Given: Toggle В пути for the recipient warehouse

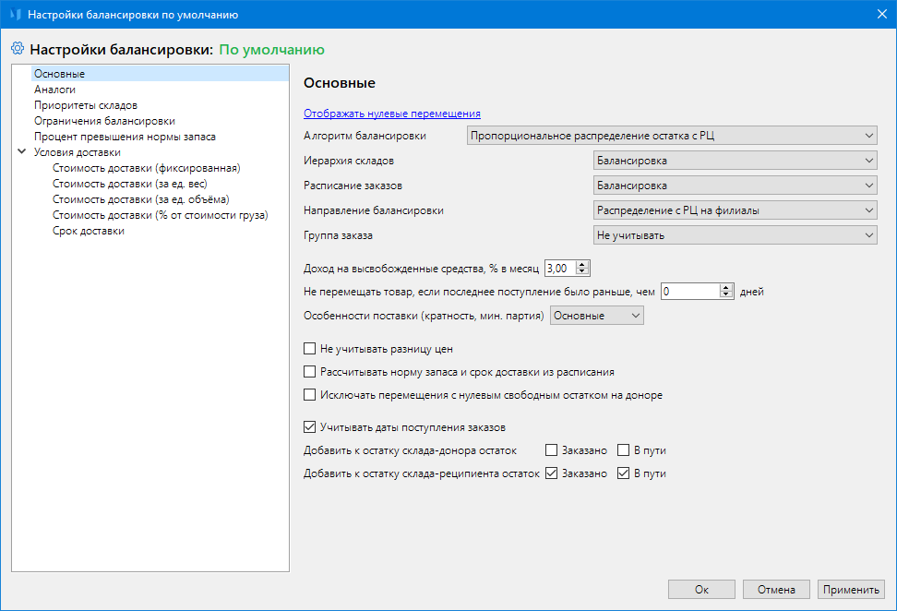Looking at the screenshot, I should click(623, 473).
